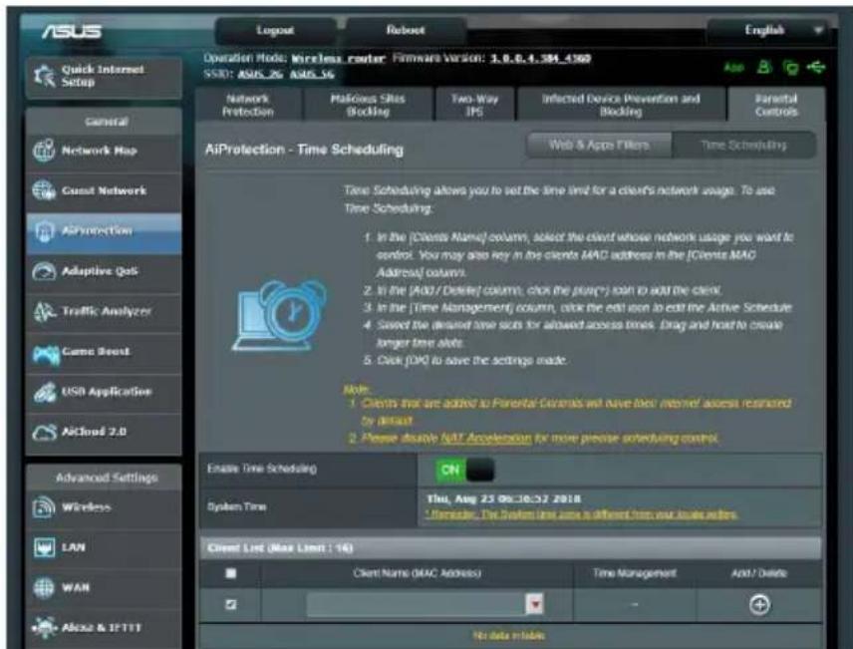Click the Game Boost gamepad icon
This screenshot has height=649, width=853.
pos(45,355)
